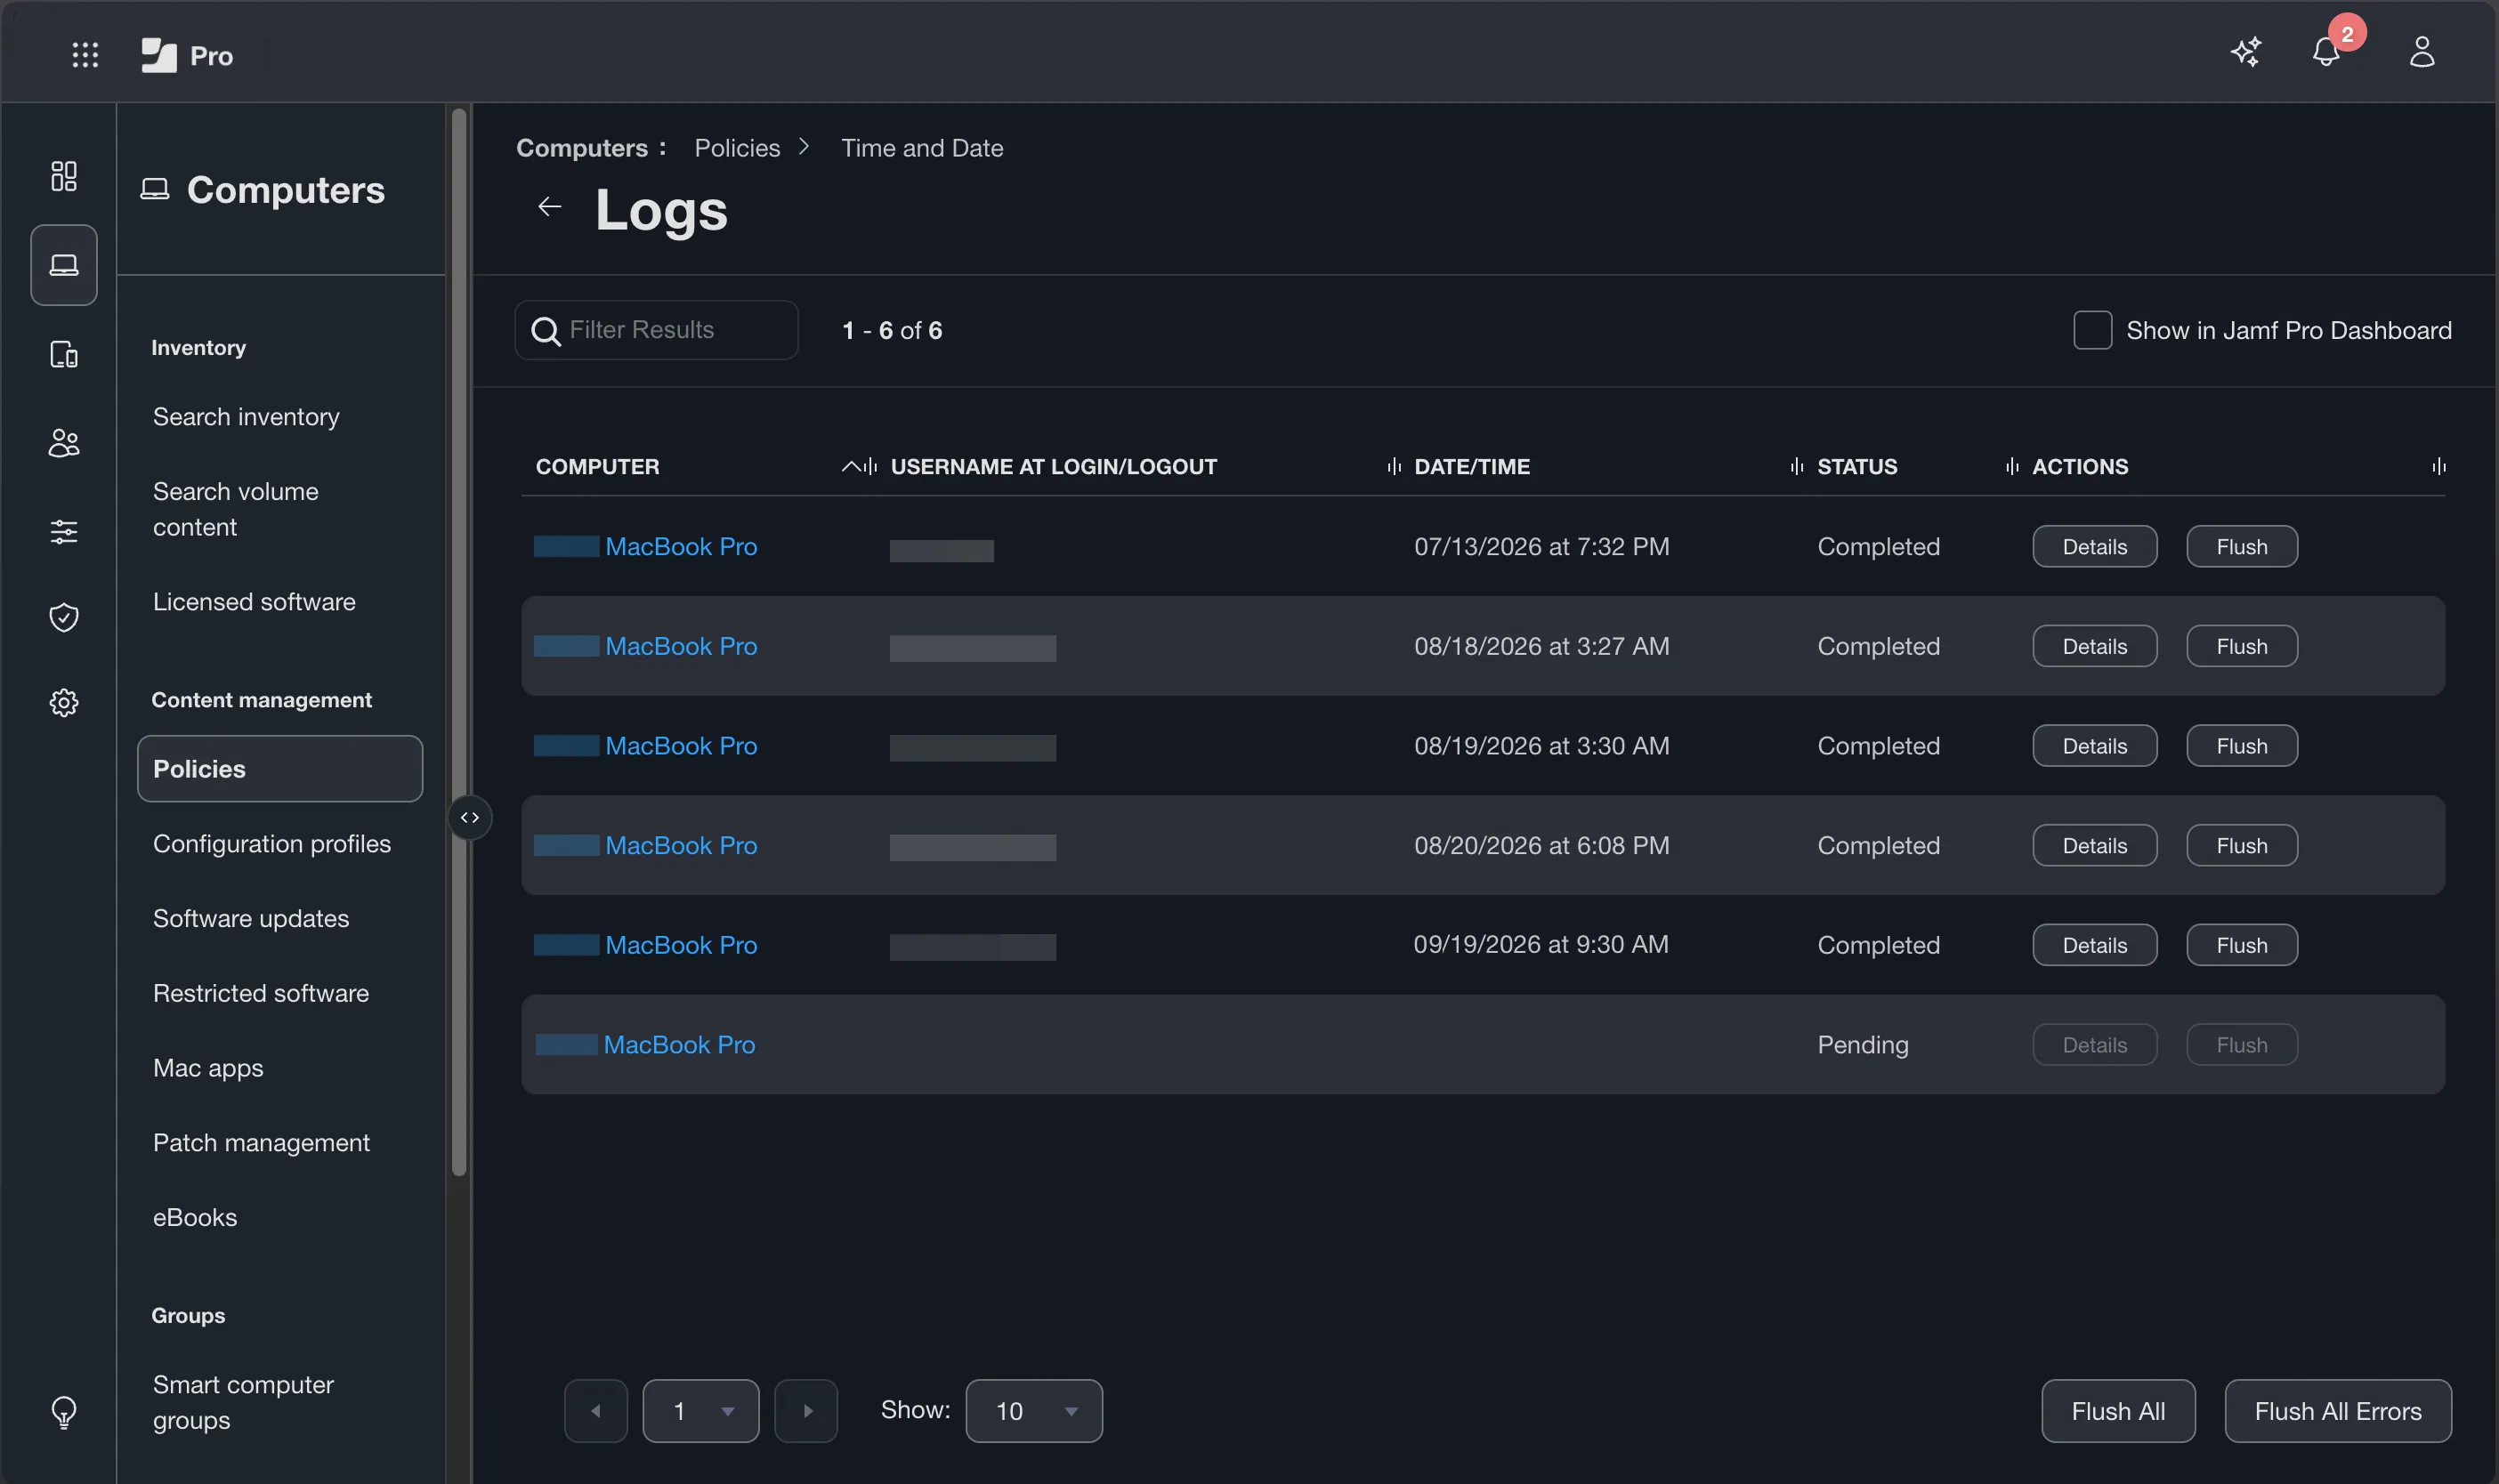Image resolution: width=2499 pixels, height=1484 pixels.
Task: Click the Status column header
Action: point(1857,466)
